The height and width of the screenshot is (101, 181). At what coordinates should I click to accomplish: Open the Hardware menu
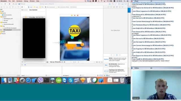[x=19, y=1]
